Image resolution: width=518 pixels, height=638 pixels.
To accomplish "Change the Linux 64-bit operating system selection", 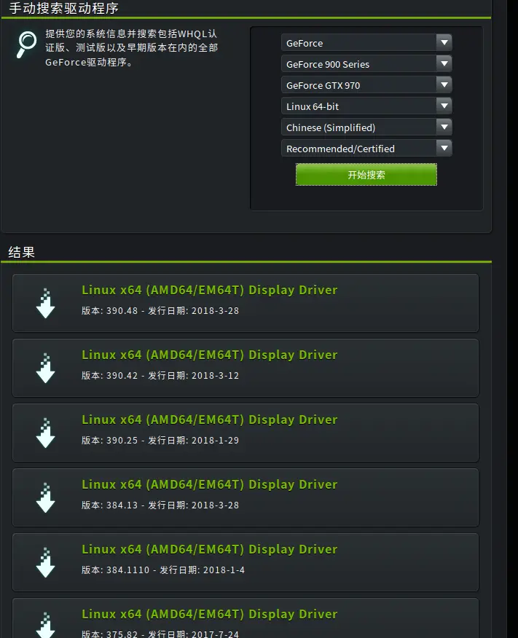I will [x=366, y=106].
